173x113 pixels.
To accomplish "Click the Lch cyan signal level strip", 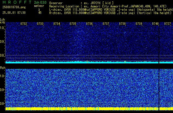I will point(89,62).
